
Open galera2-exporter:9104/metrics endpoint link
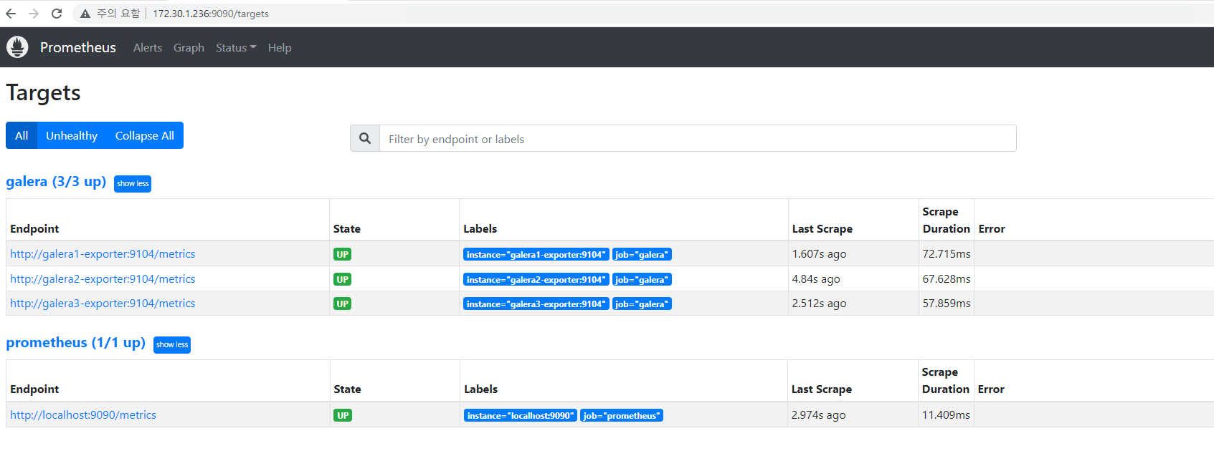pyautogui.click(x=103, y=279)
